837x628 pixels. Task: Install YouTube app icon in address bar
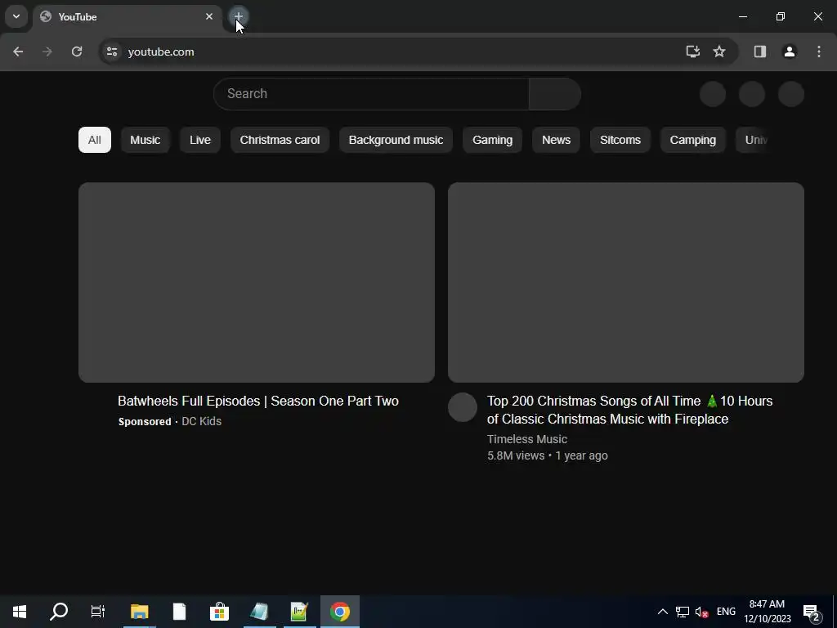(x=693, y=52)
